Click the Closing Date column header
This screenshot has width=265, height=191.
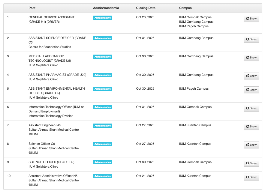click(x=146, y=8)
